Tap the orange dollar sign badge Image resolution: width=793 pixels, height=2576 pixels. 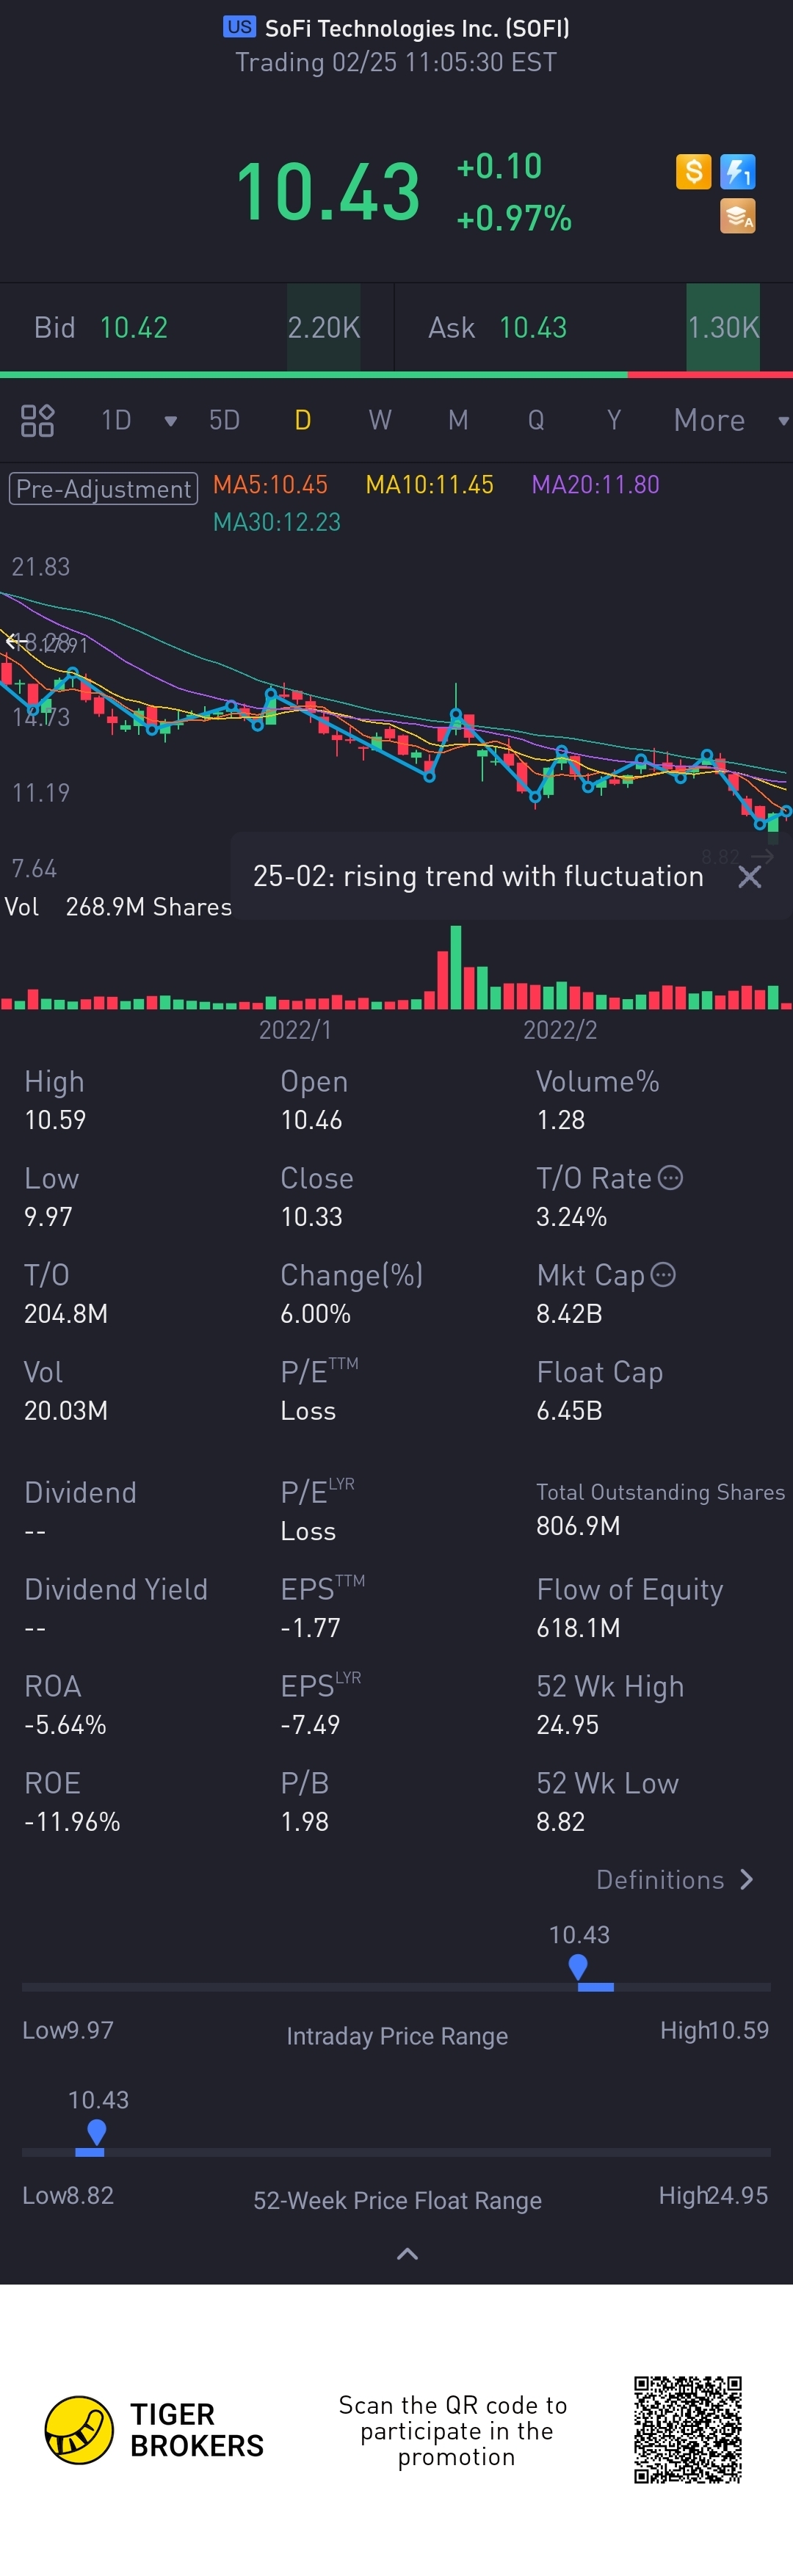click(x=693, y=172)
